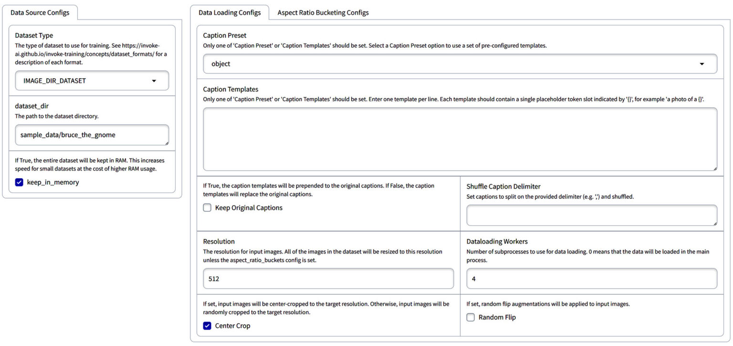Screen dimensions: 733x346
Task: Focus the Caption Templates text area
Action: (x=460, y=139)
